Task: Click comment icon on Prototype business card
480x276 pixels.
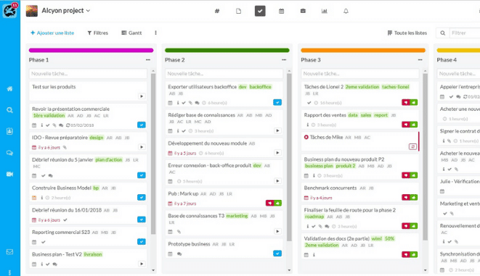Action: tap(179, 254)
